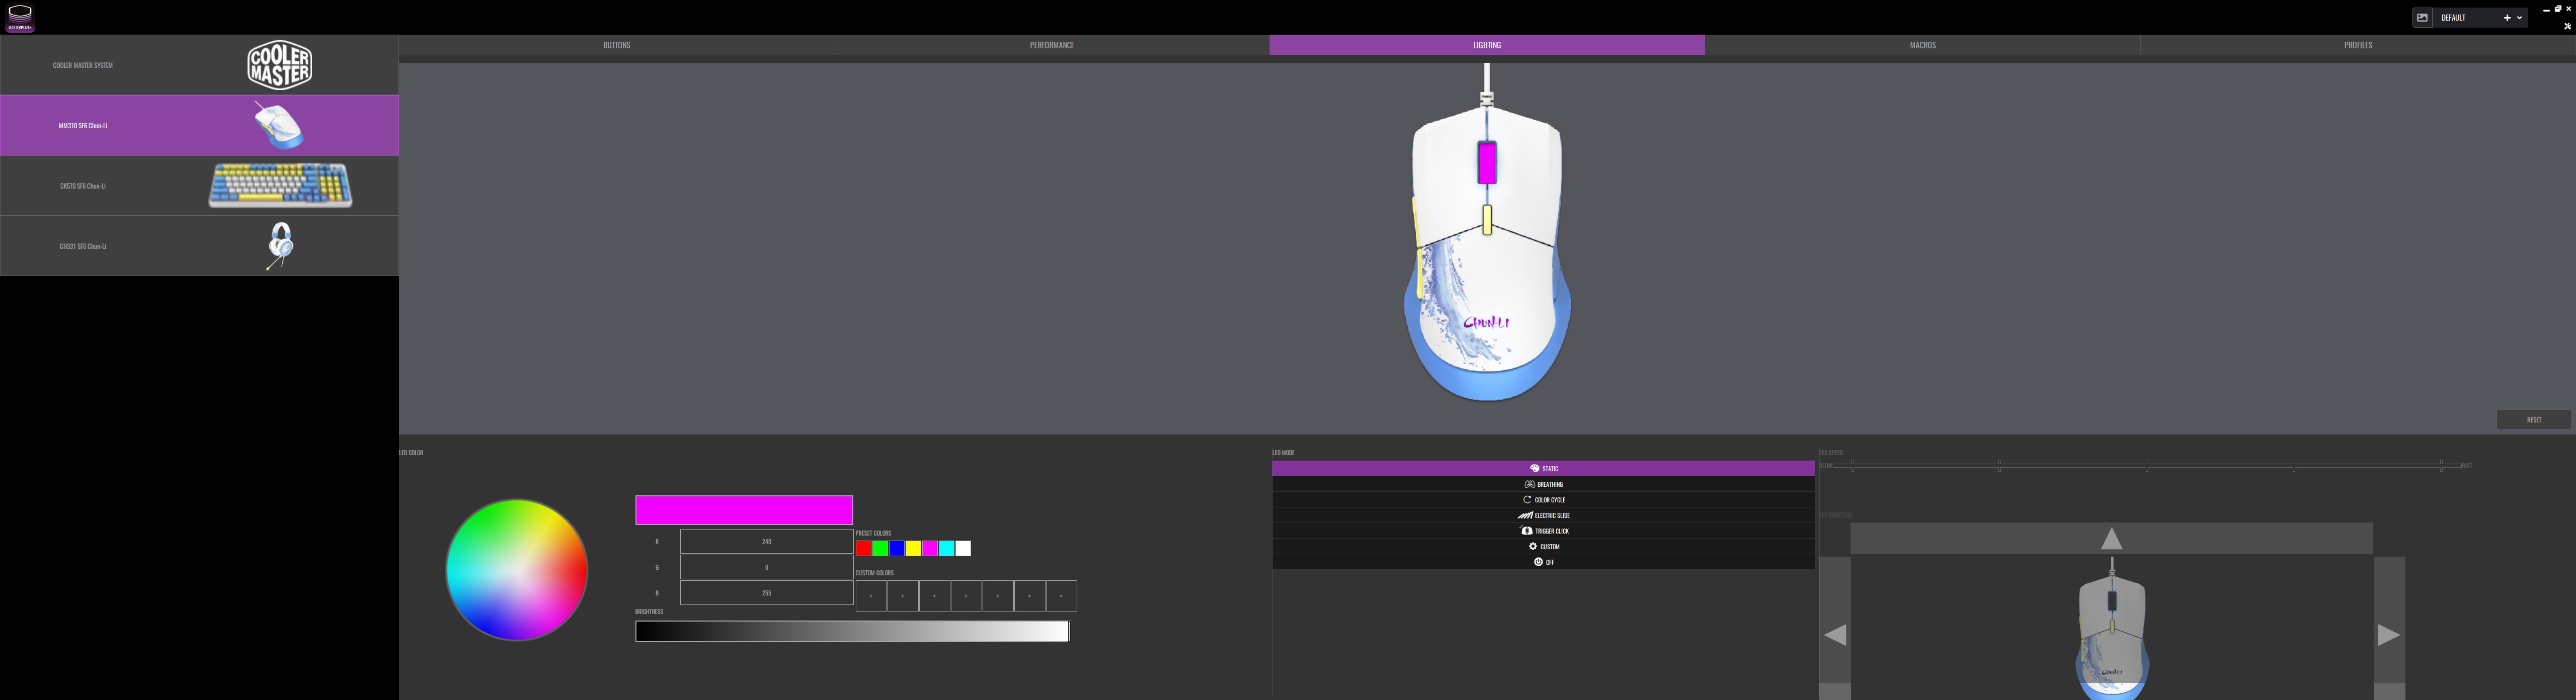The height and width of the screenshot is (700, 2576).
Task: Click the Brightness gradient slider
Action: (x=852, y=631)
